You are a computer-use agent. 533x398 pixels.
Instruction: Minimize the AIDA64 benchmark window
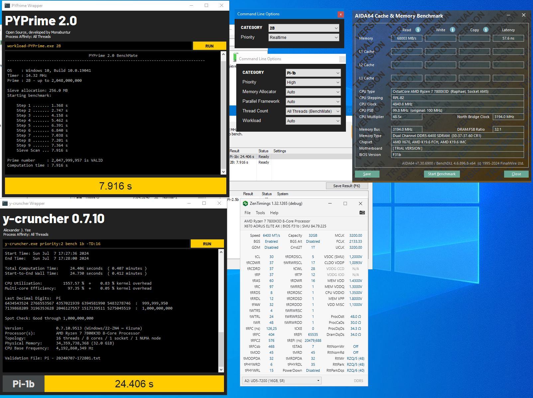(508, 15)
